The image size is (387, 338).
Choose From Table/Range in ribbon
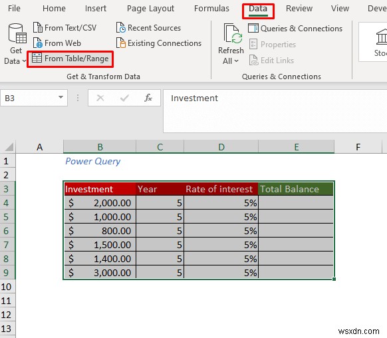(x=70, y=59)
